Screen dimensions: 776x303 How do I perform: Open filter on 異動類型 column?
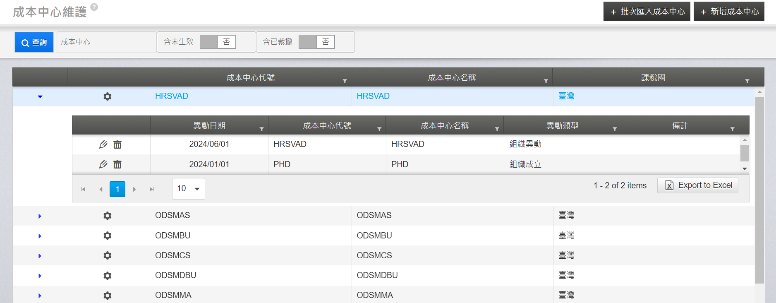[615, 129]
